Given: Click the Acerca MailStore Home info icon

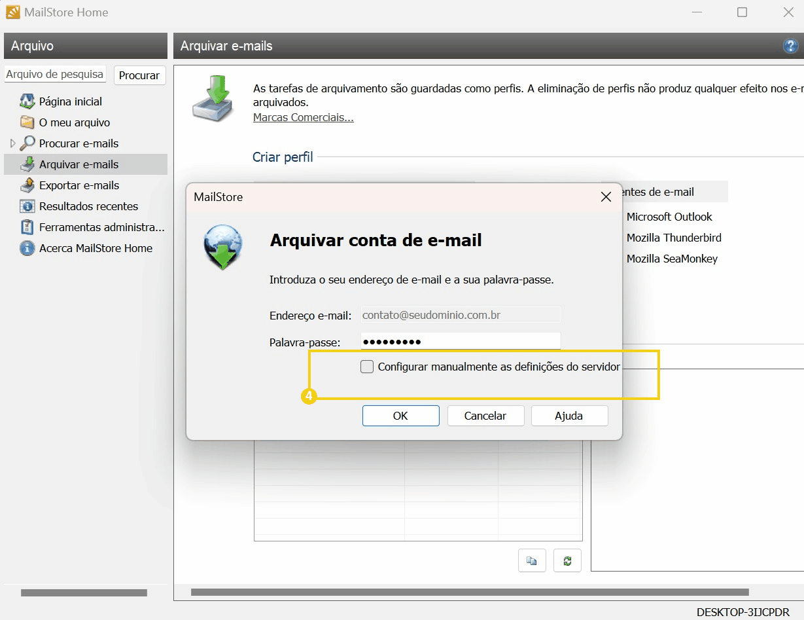Looking at the screenshot, I should point(27,248).
